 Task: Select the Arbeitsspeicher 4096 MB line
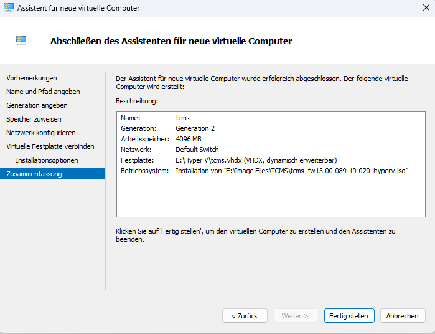pos(189,139)
